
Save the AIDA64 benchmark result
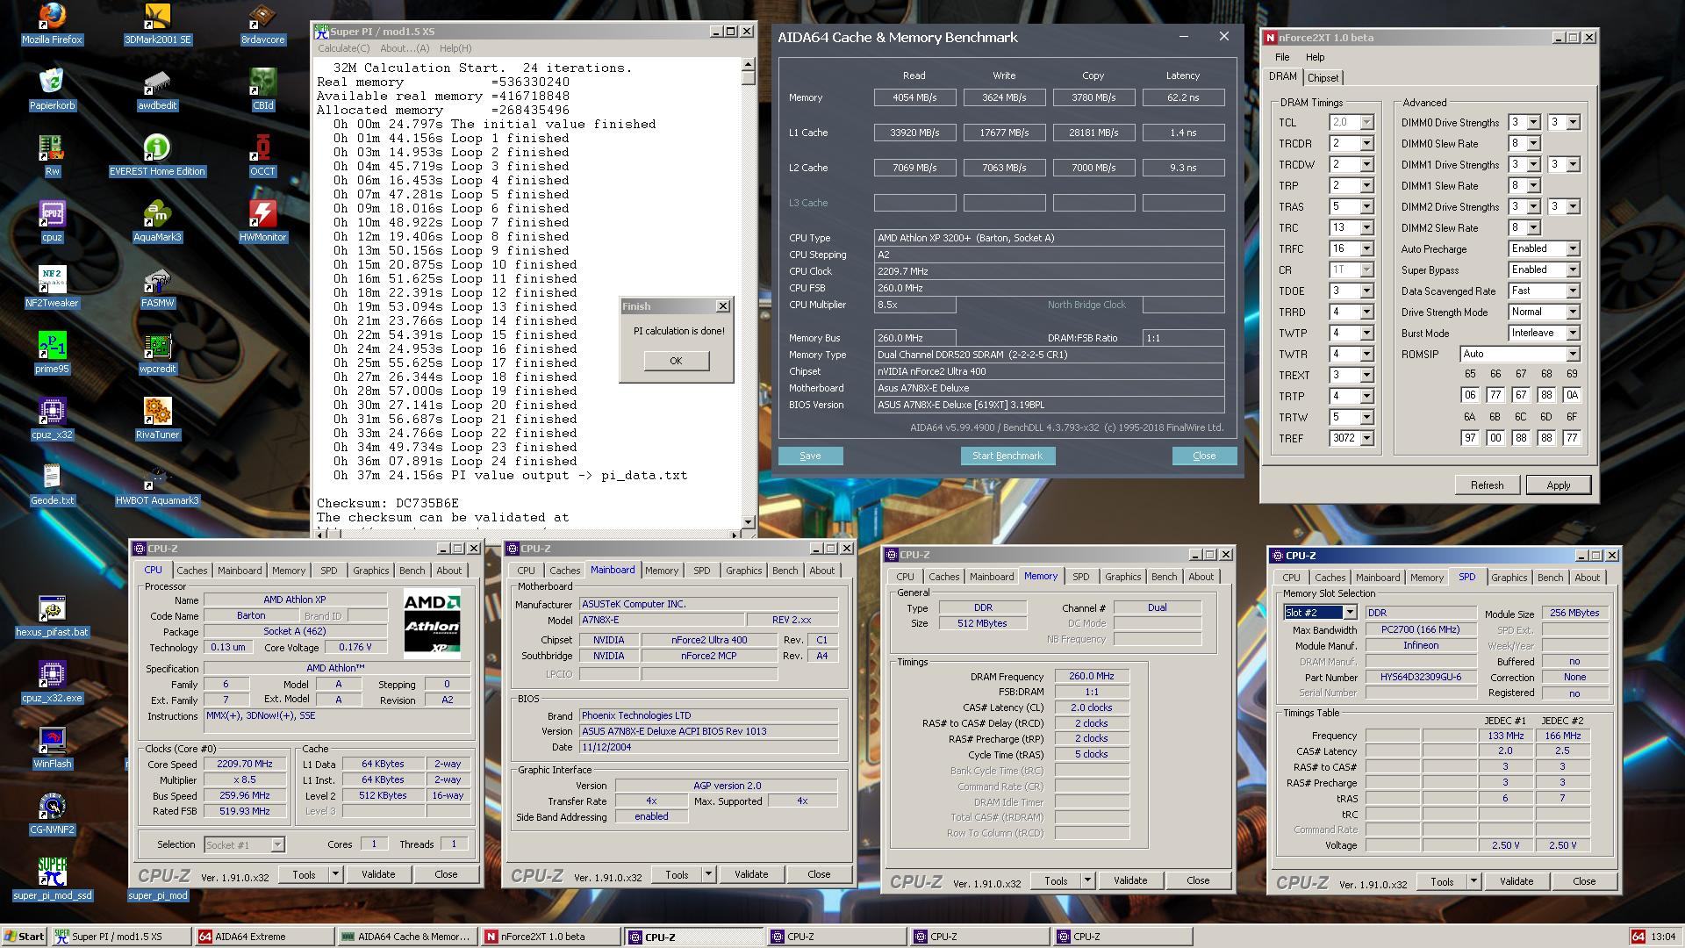[x=810, y=456]
